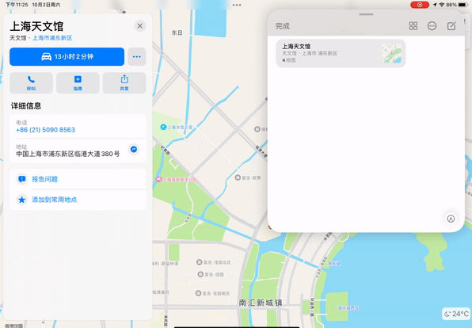Click the blue directions arrow beside address
This screenshot has width=472, height=328.
(x=134, y=150)
